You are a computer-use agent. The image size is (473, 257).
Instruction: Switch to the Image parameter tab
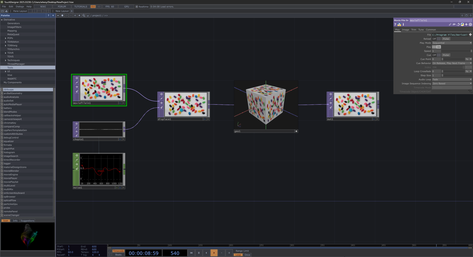405,30
